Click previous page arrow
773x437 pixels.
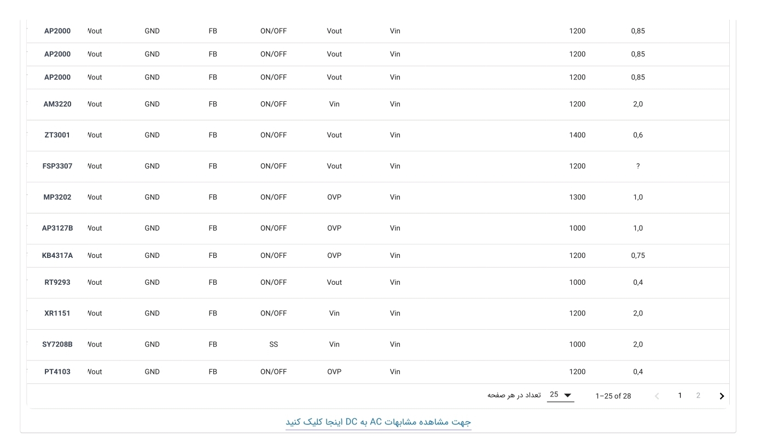pos(657,396)
